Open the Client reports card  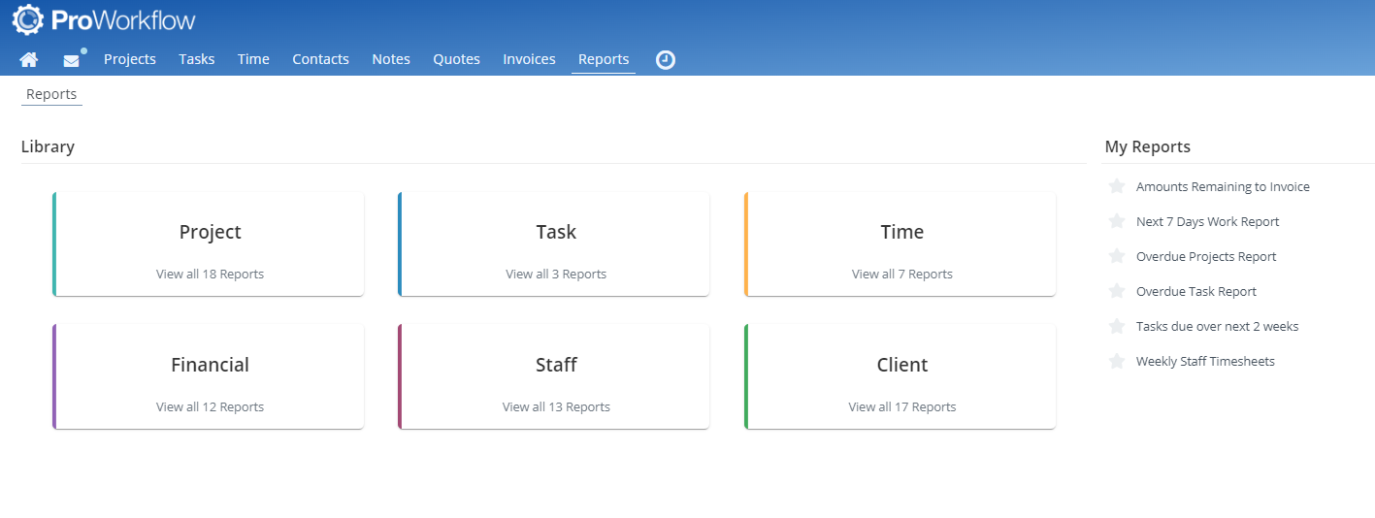(x=900, y=377)
